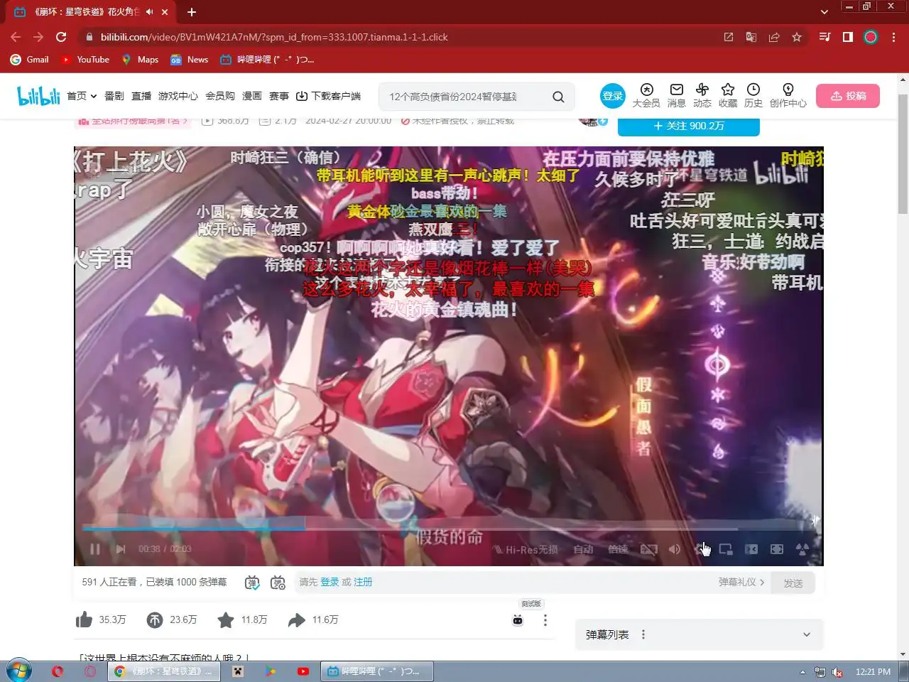Open Chrome side panel icon
The height and width of the screenshot is (682, 909).
(x=847, y=37)
